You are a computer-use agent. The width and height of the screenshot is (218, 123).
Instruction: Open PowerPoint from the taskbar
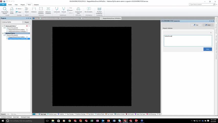(108, 121)
